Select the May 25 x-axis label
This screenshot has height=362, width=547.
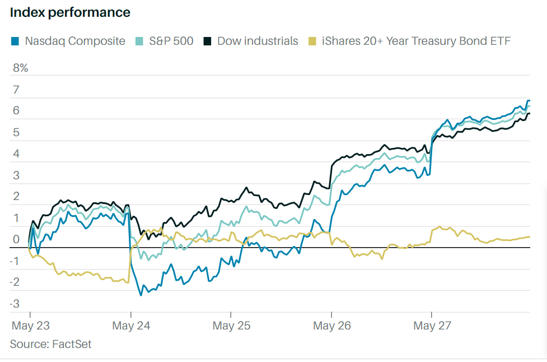click(x=230, y=326)
